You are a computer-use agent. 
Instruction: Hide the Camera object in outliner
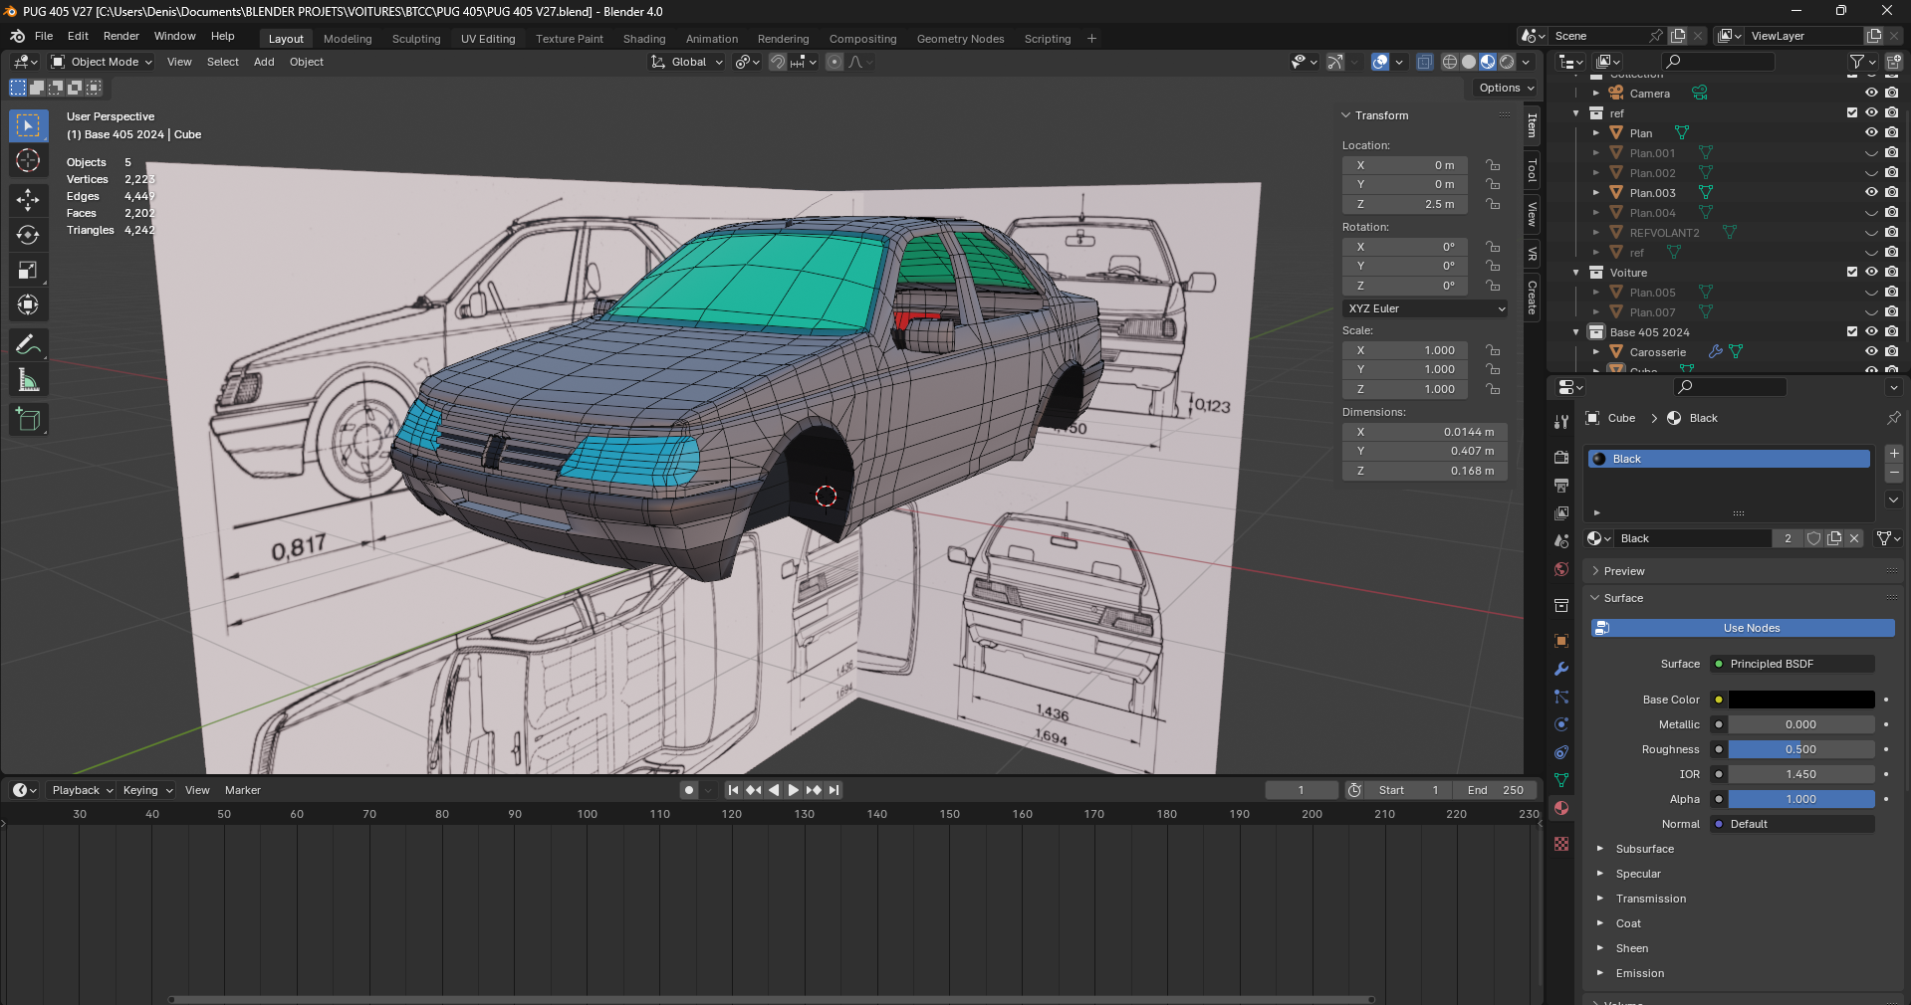click(x=1871, y=93)
